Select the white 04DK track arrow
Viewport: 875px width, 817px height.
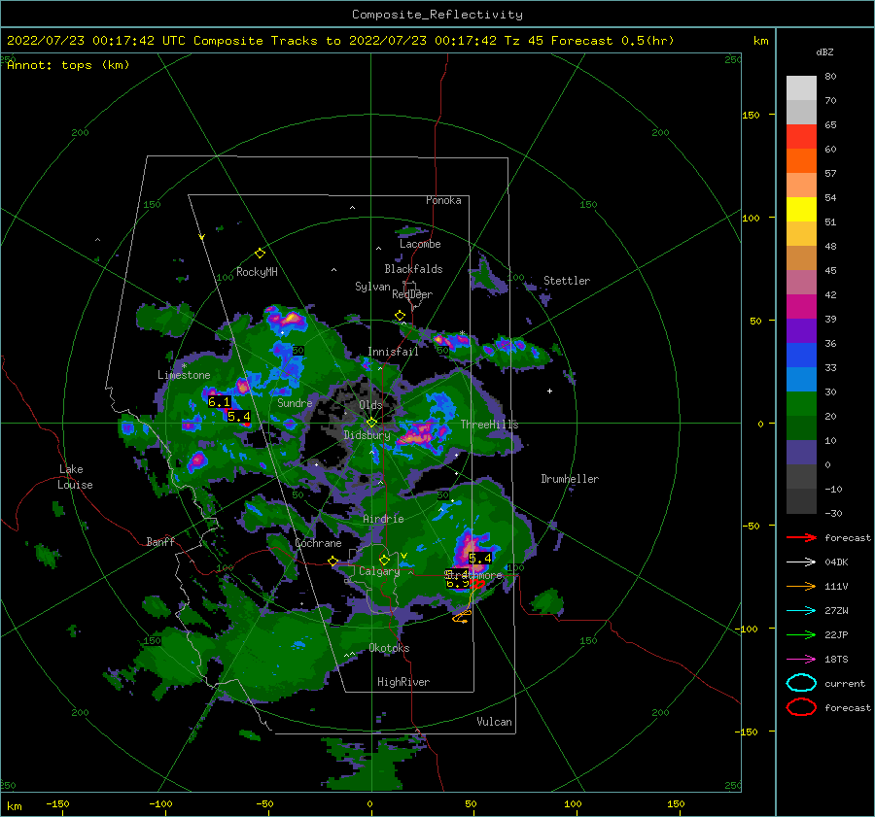point(801,562)
